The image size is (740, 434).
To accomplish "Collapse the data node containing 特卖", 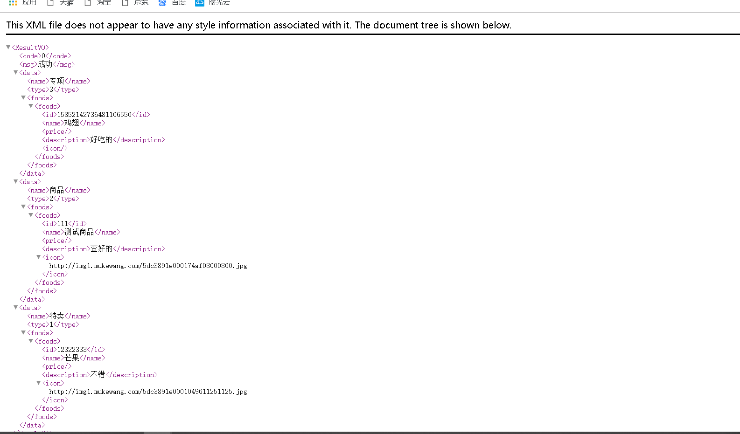I will (15, 307).
